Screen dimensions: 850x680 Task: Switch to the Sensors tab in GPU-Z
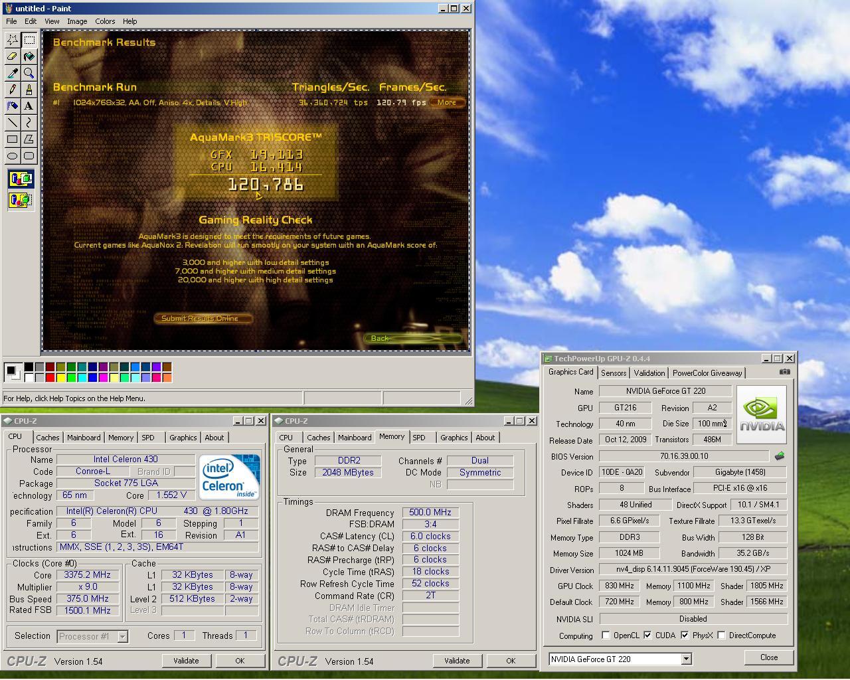click(614, 373)
